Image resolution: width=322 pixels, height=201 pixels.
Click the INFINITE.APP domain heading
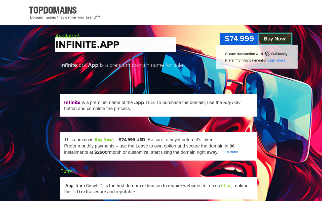[87, 45]
